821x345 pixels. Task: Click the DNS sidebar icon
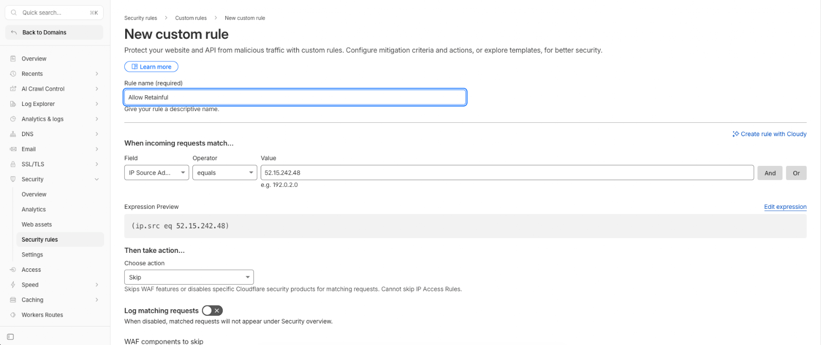click(13, 134)
